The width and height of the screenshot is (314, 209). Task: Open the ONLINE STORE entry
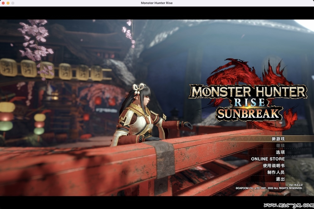pyautogui.click(x=268, y=159)
